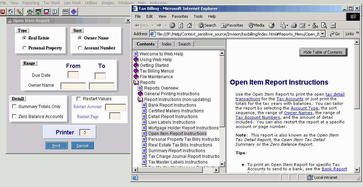This screenshot has height=187, width=363.
Task: Click the letter E key icon
Action: [55, 11]
